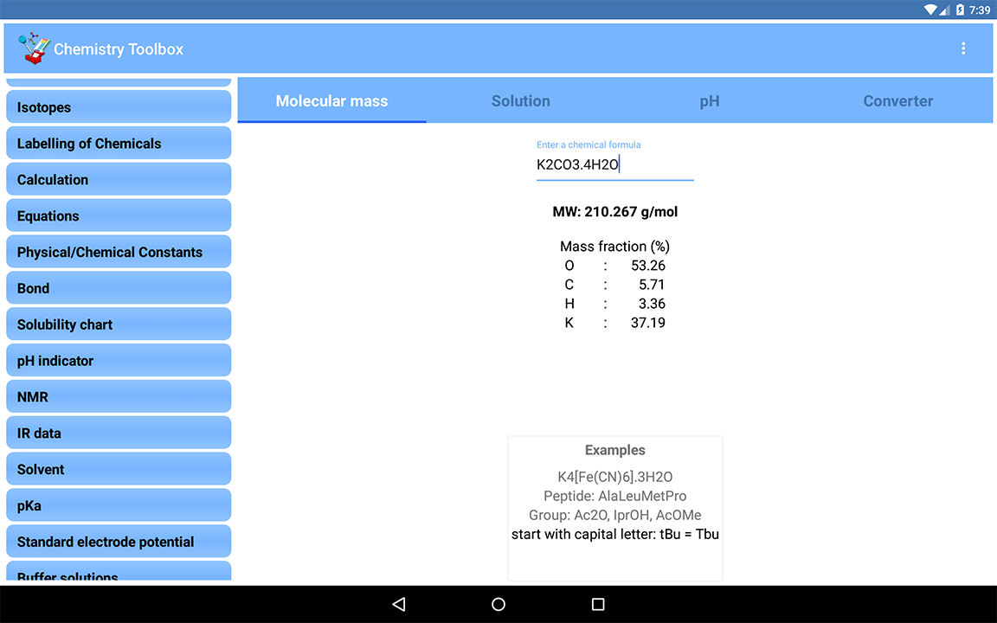Click the Examples heading
This screenshot has width=997, height=623.
614,450
